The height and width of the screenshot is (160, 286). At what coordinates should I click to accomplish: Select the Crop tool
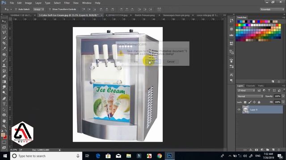point(4,43)
